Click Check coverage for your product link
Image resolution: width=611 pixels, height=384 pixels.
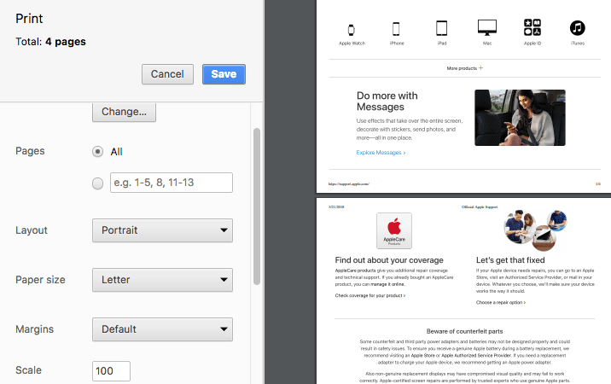click(370, 295)
